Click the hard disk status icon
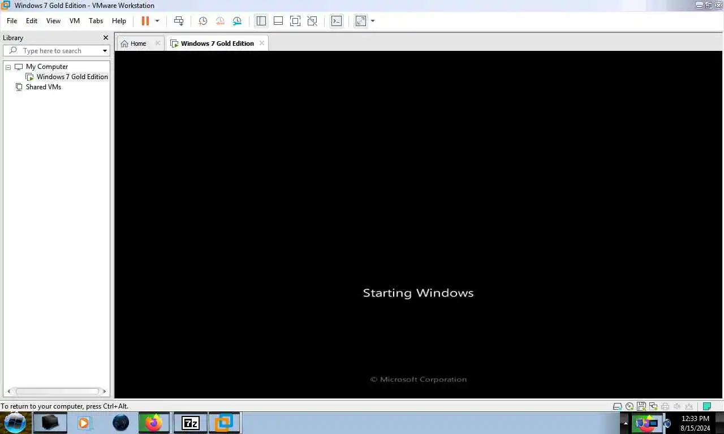This screenshot has height=434, width=724. coord(618,406)
